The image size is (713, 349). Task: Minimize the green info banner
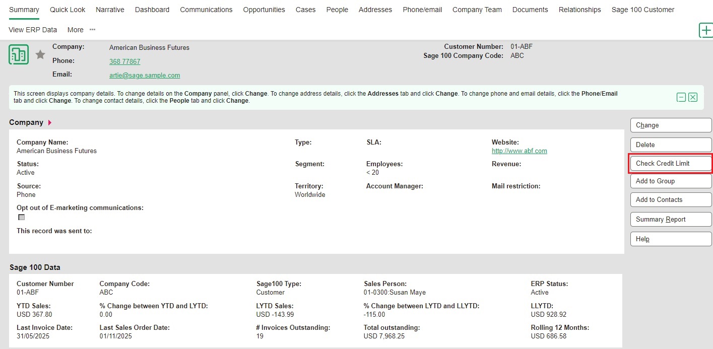click(x=681, y=97)
